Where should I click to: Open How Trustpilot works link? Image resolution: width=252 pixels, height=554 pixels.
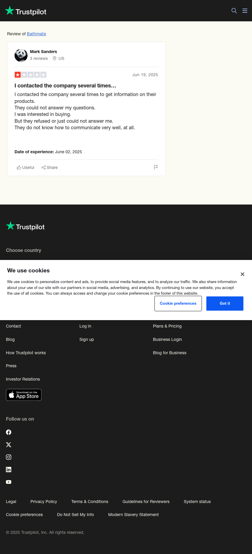[x=26, y=353]
